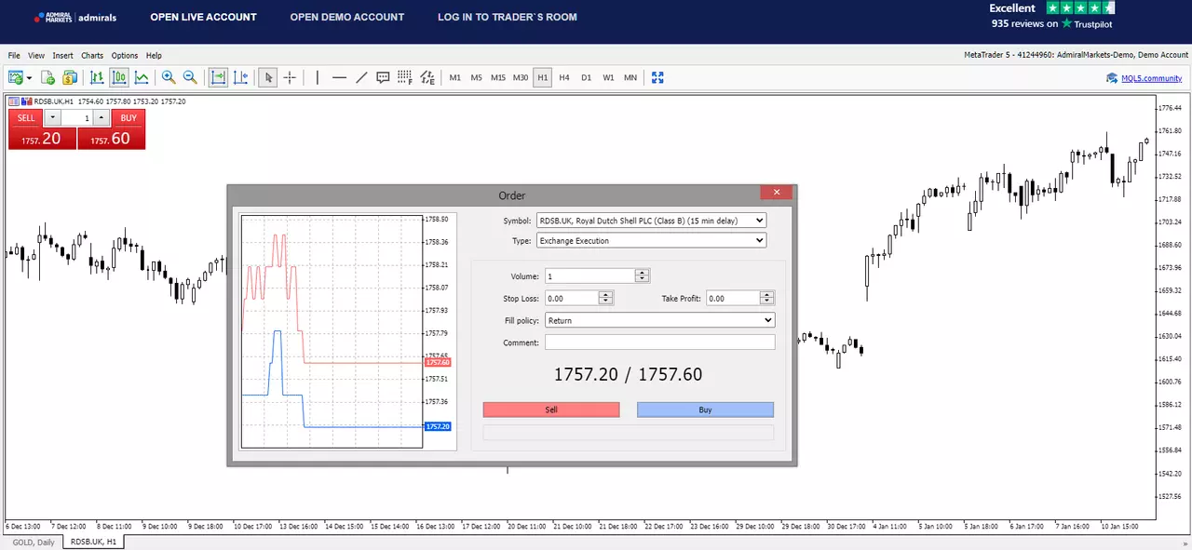Click the blue Buy button in Order
The image size is (1192, 550).
click(x=705, y=409)
